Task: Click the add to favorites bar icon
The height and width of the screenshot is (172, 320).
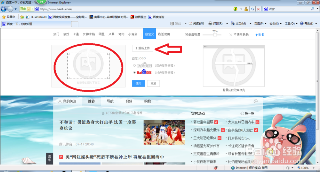Action: [22, 17]
